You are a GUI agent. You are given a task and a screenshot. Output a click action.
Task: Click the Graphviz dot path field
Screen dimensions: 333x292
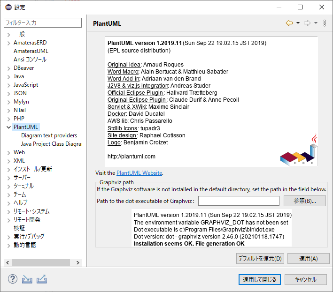[239, 201]
